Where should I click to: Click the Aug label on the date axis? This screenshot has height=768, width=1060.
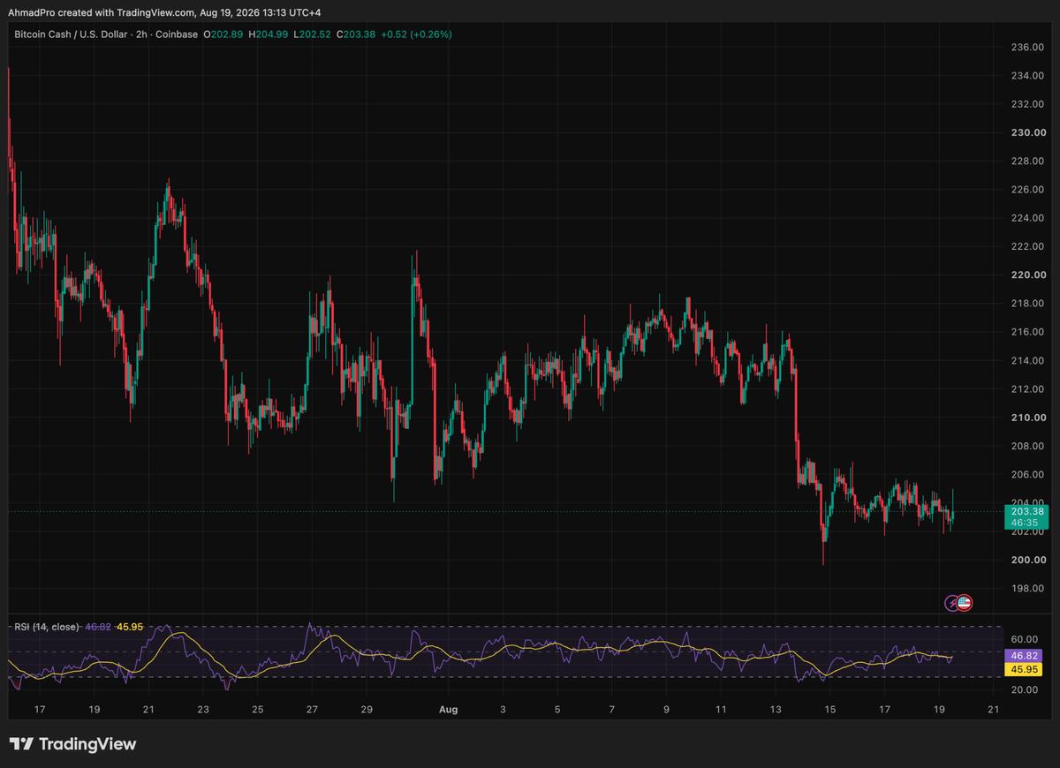tap(448, 709)
